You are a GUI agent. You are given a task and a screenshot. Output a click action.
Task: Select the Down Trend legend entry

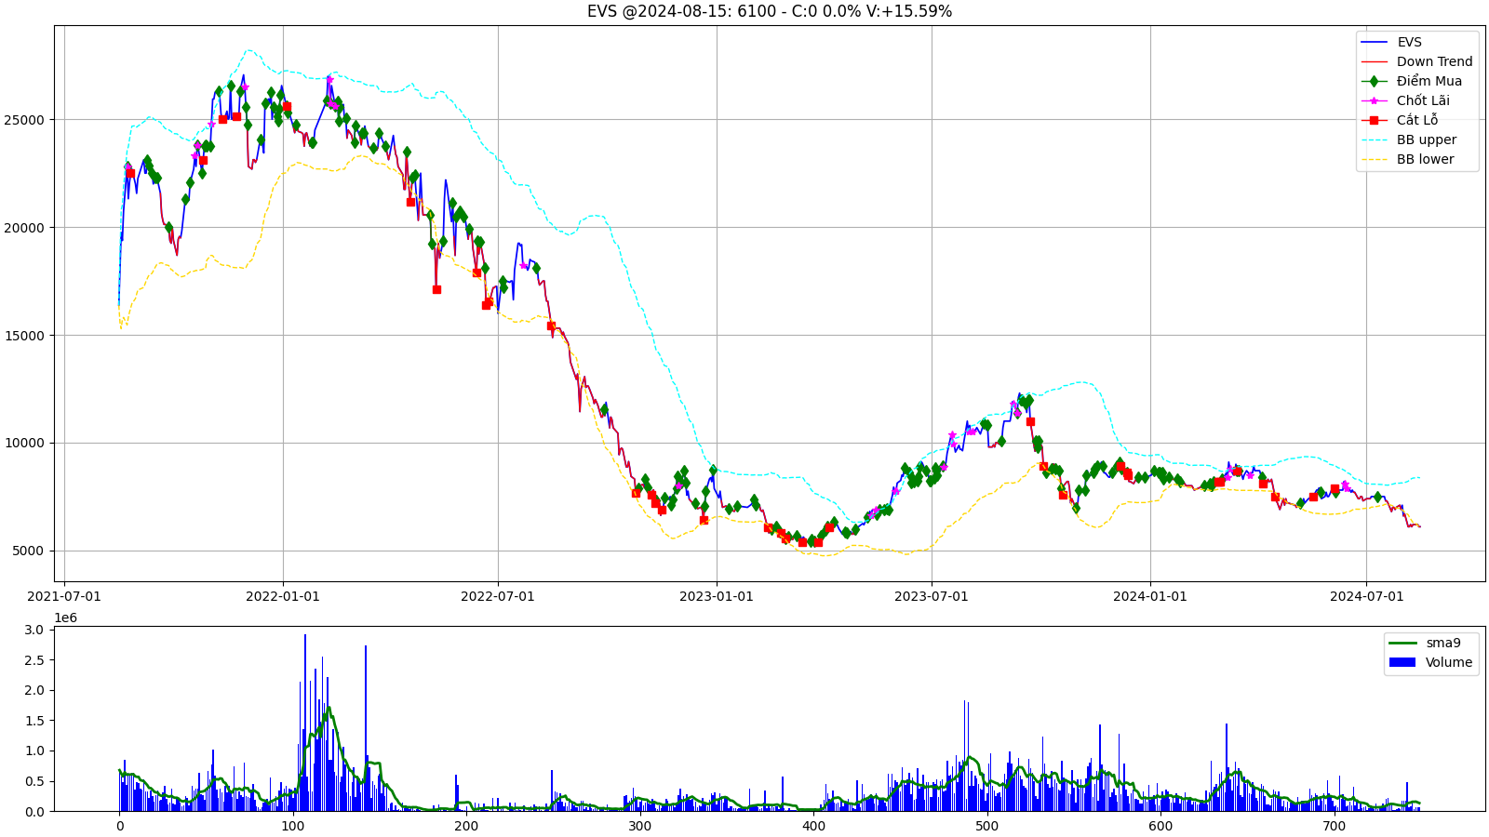click(1416, 61)
